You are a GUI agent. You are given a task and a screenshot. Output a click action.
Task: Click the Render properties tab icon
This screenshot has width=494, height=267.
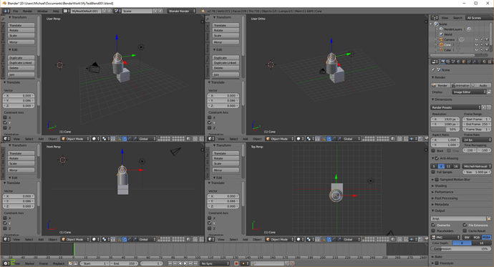(443, 62)
